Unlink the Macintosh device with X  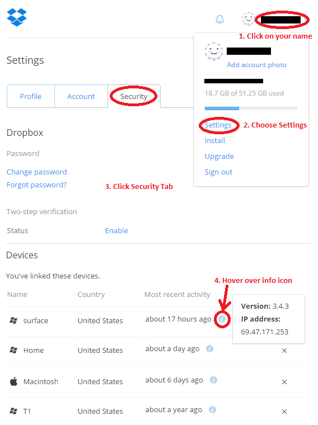[284, 382]
